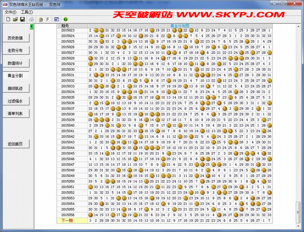
Task: Click the green Help question mark icon
Action: 66,19
